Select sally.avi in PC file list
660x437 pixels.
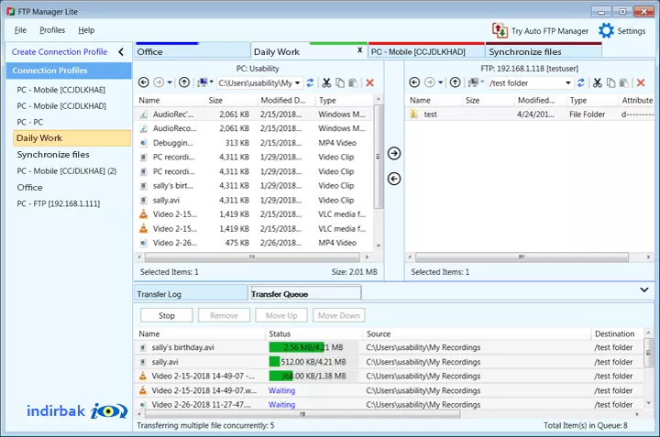(254, 201)
